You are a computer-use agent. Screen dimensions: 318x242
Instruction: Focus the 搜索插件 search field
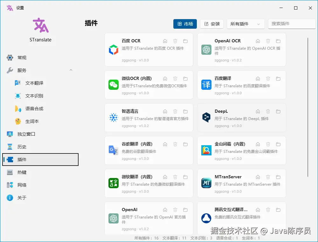pos(292,24)
